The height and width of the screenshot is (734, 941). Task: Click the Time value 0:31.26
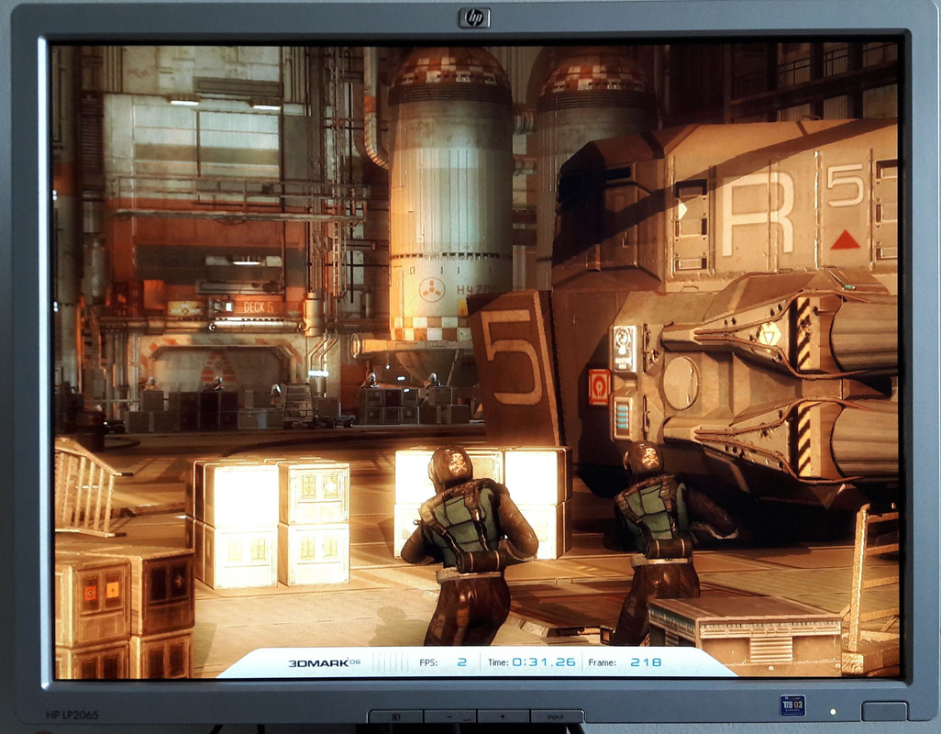pyautogui.click(x=543, y=662)
